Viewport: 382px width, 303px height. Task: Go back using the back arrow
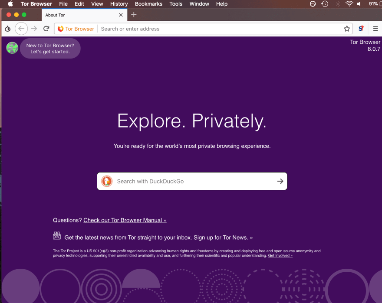(21, 29)
